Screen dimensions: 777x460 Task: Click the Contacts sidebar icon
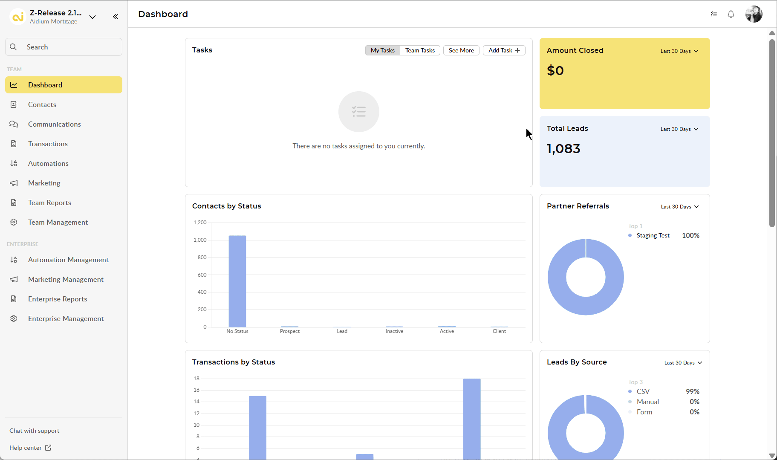(14, 104)
